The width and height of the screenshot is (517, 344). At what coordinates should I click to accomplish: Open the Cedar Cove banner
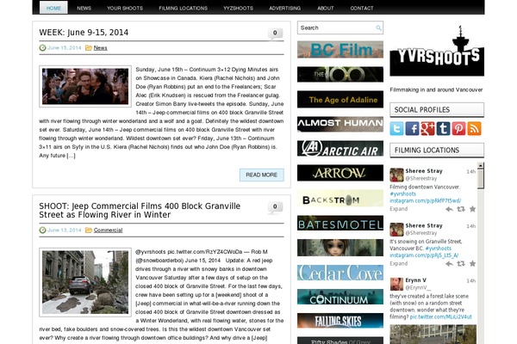pyautogui.click(x=340, y=273)
